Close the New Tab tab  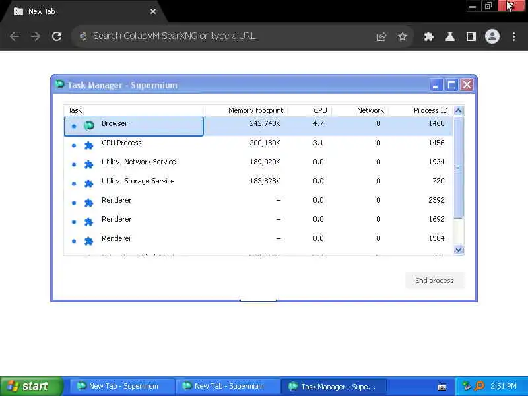coord(153,11)
